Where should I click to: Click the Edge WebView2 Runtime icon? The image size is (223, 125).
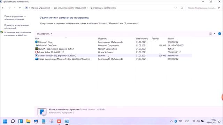37,59
